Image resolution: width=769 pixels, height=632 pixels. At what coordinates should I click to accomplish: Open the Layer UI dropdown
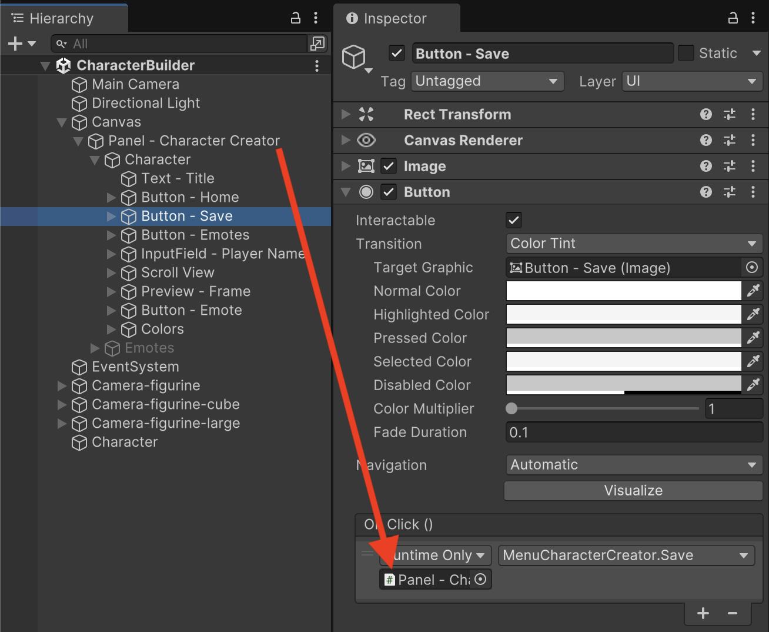point(691,81)
